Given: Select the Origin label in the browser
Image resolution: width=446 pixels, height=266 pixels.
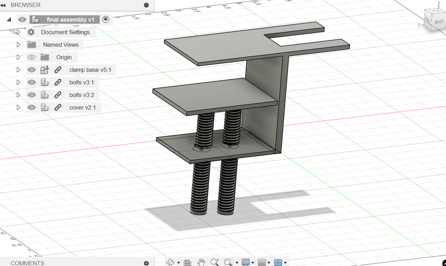Looking at the screenshot, I should click(64, 57).
